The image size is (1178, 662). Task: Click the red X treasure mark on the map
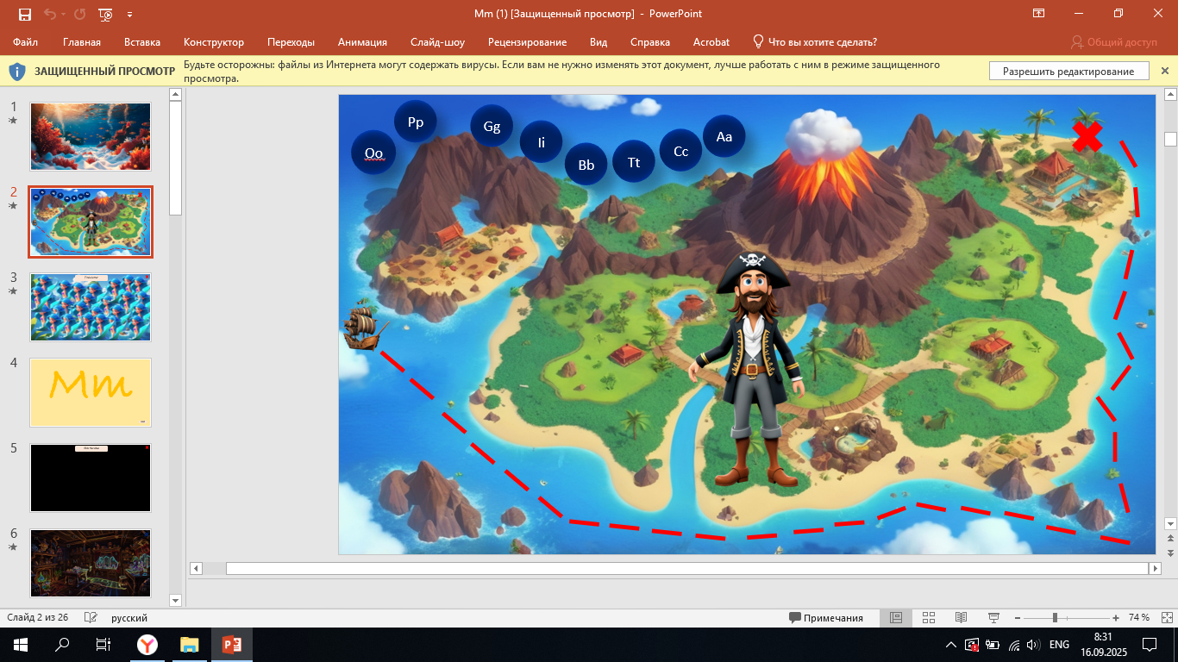tap(1087, 136)
